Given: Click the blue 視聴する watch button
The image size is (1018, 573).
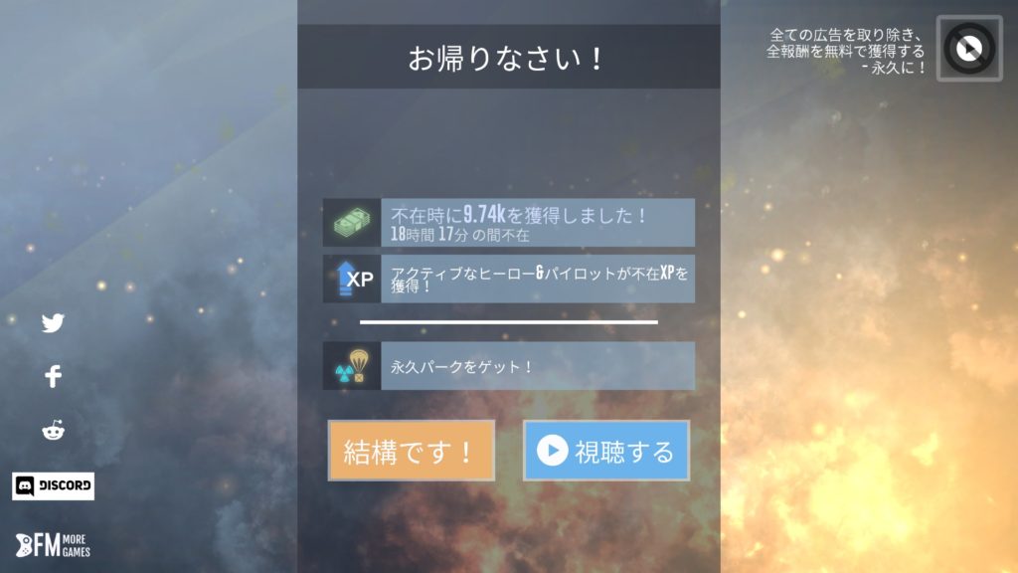Looking at the screenshot, I should [606, 451].
